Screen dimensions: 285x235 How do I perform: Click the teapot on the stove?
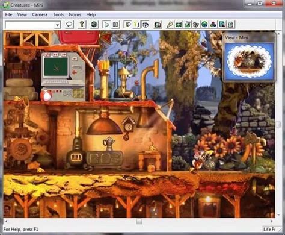click(109, 143)
